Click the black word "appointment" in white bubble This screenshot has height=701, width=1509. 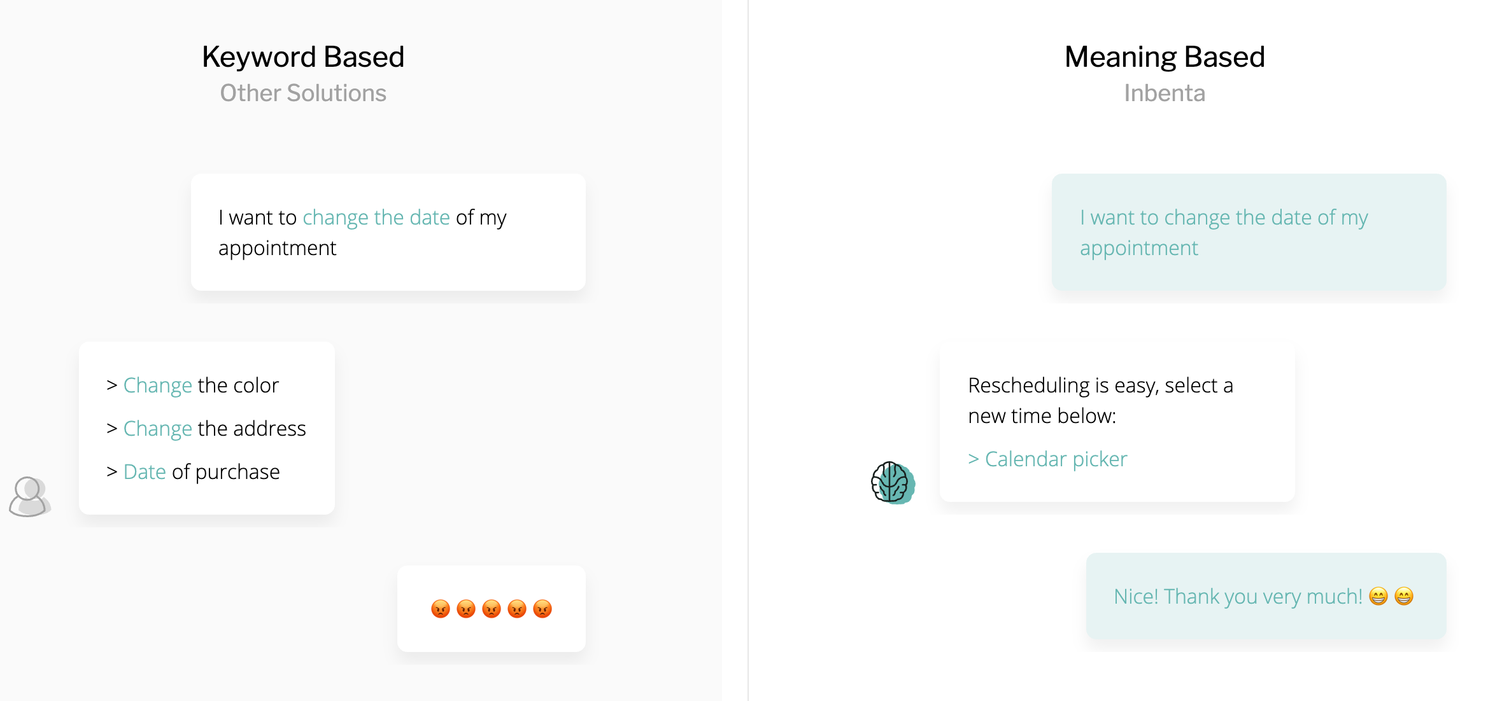tap(277, 248)
